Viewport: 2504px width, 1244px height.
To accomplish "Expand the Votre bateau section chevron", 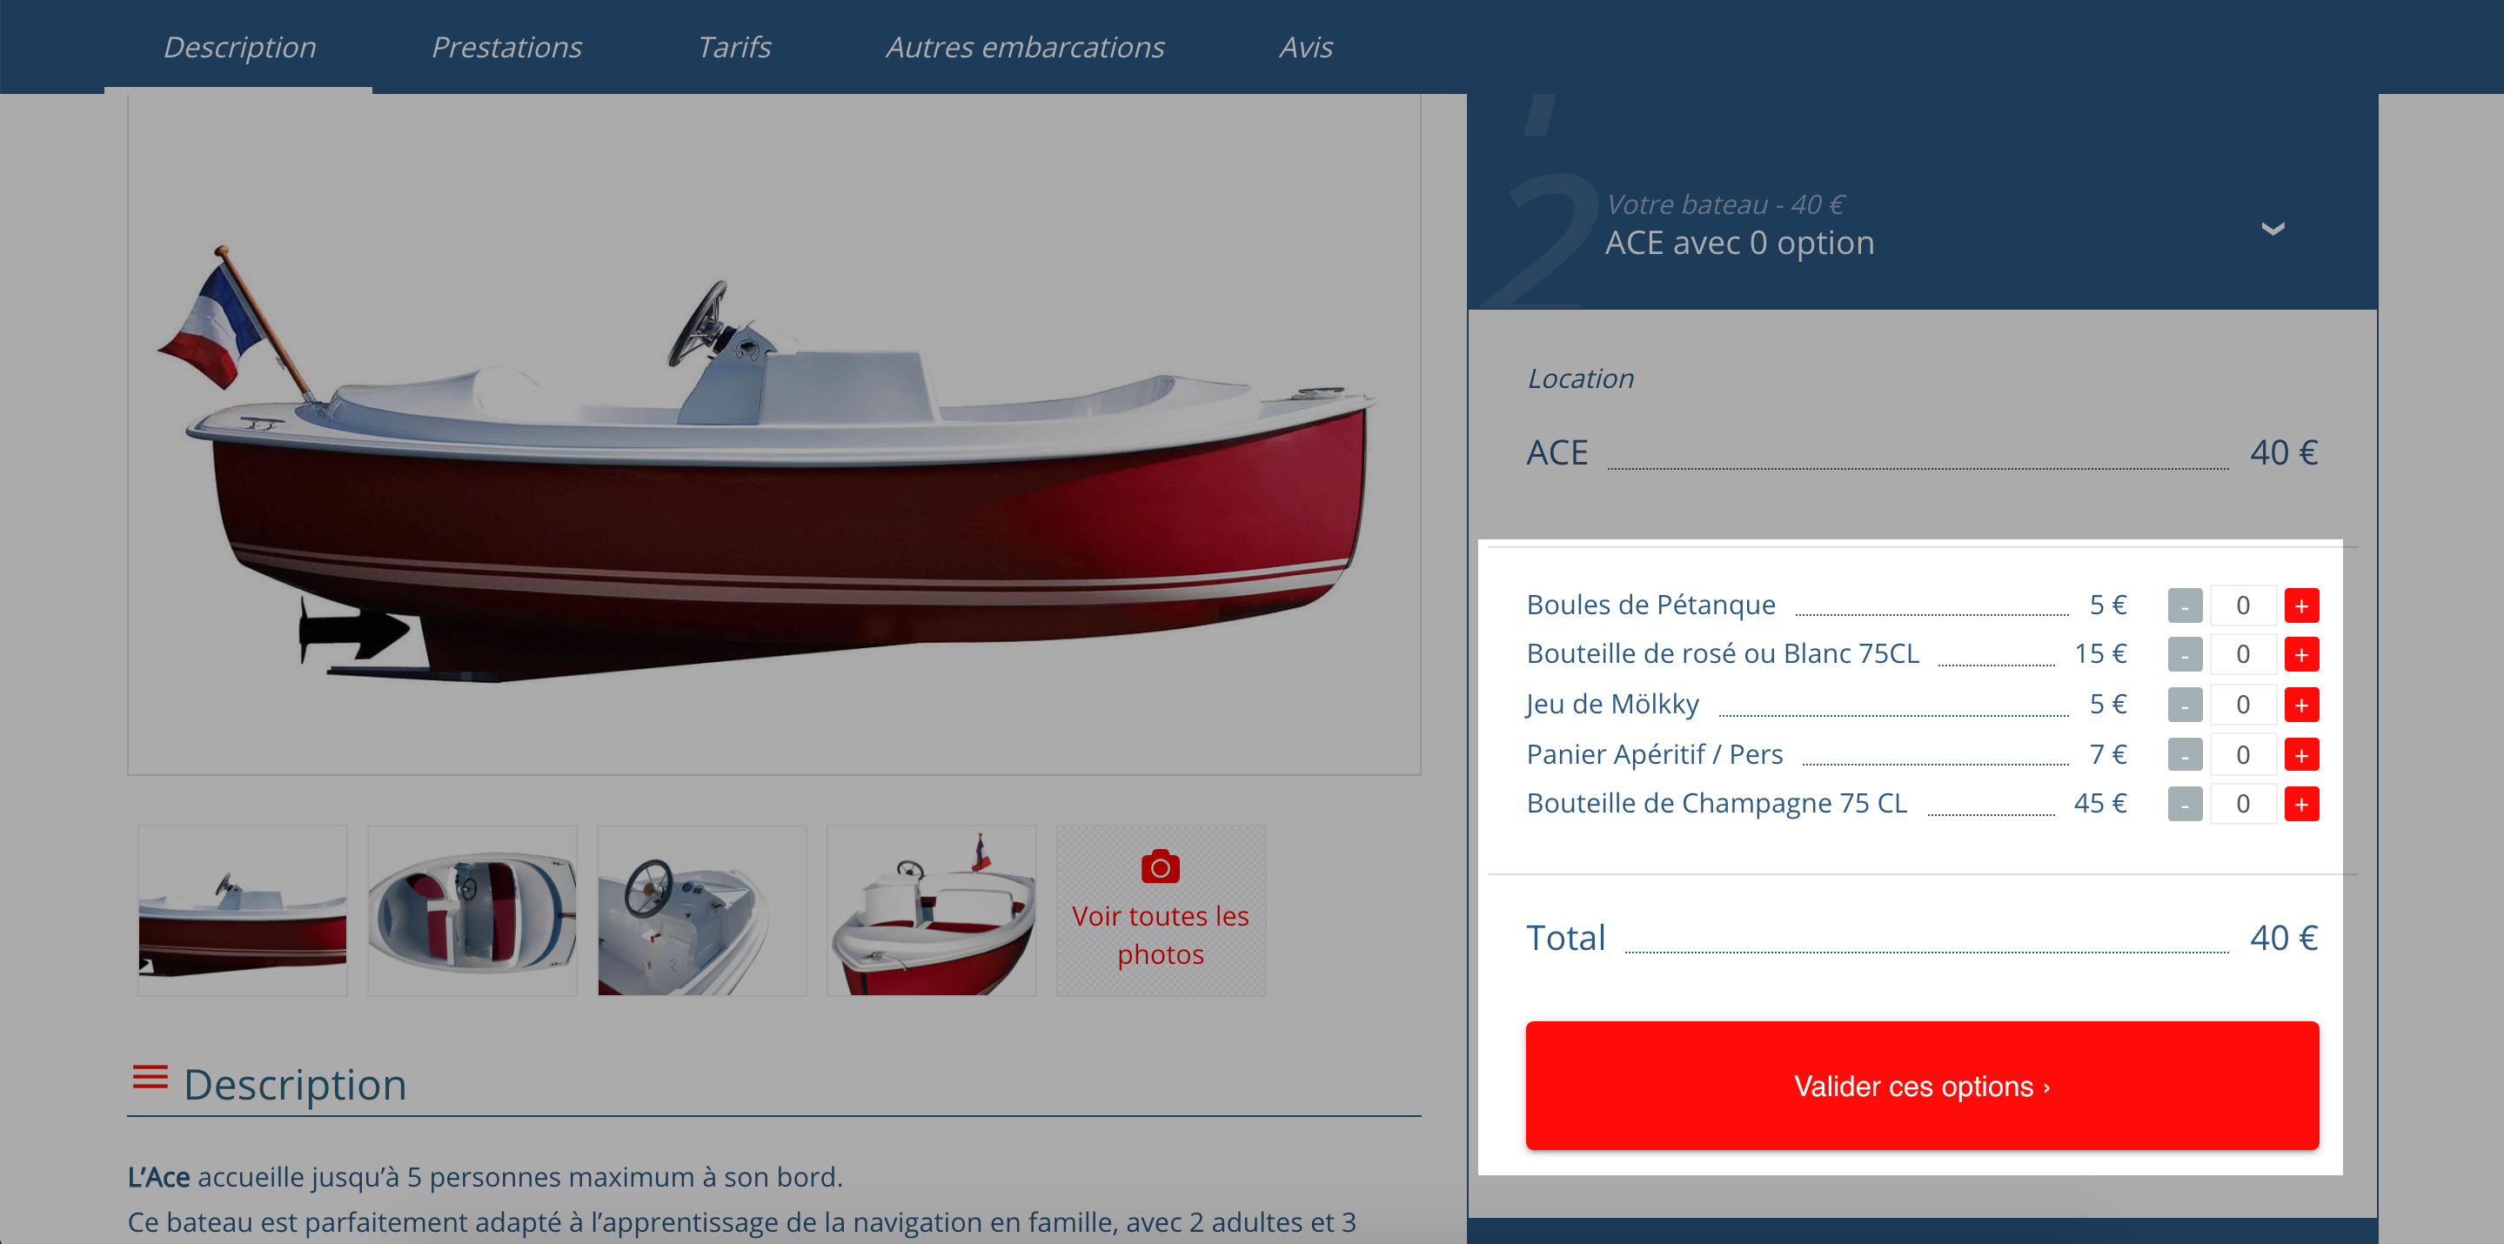I will (x=2272, y=230).
